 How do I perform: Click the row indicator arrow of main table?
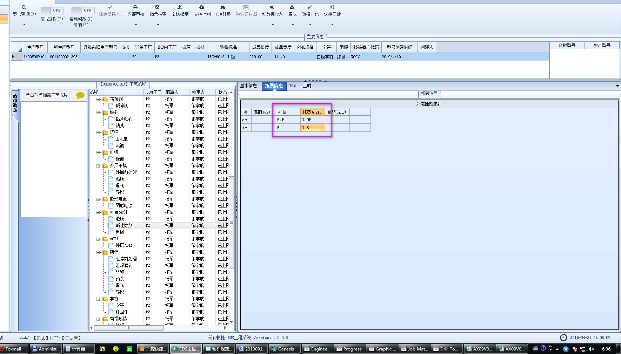(13, 57)
